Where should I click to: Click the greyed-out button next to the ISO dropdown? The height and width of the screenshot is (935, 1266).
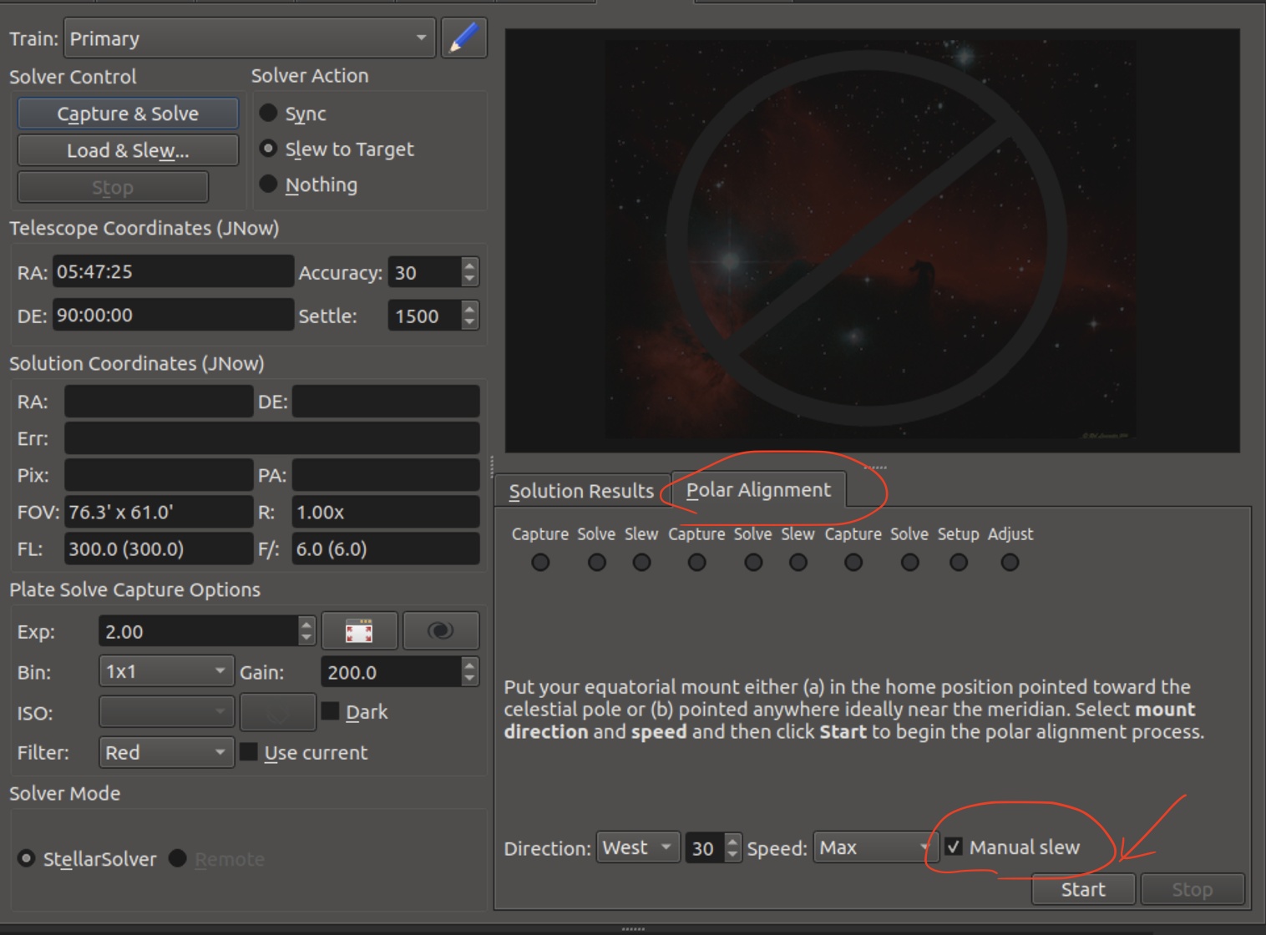(277, 712)
